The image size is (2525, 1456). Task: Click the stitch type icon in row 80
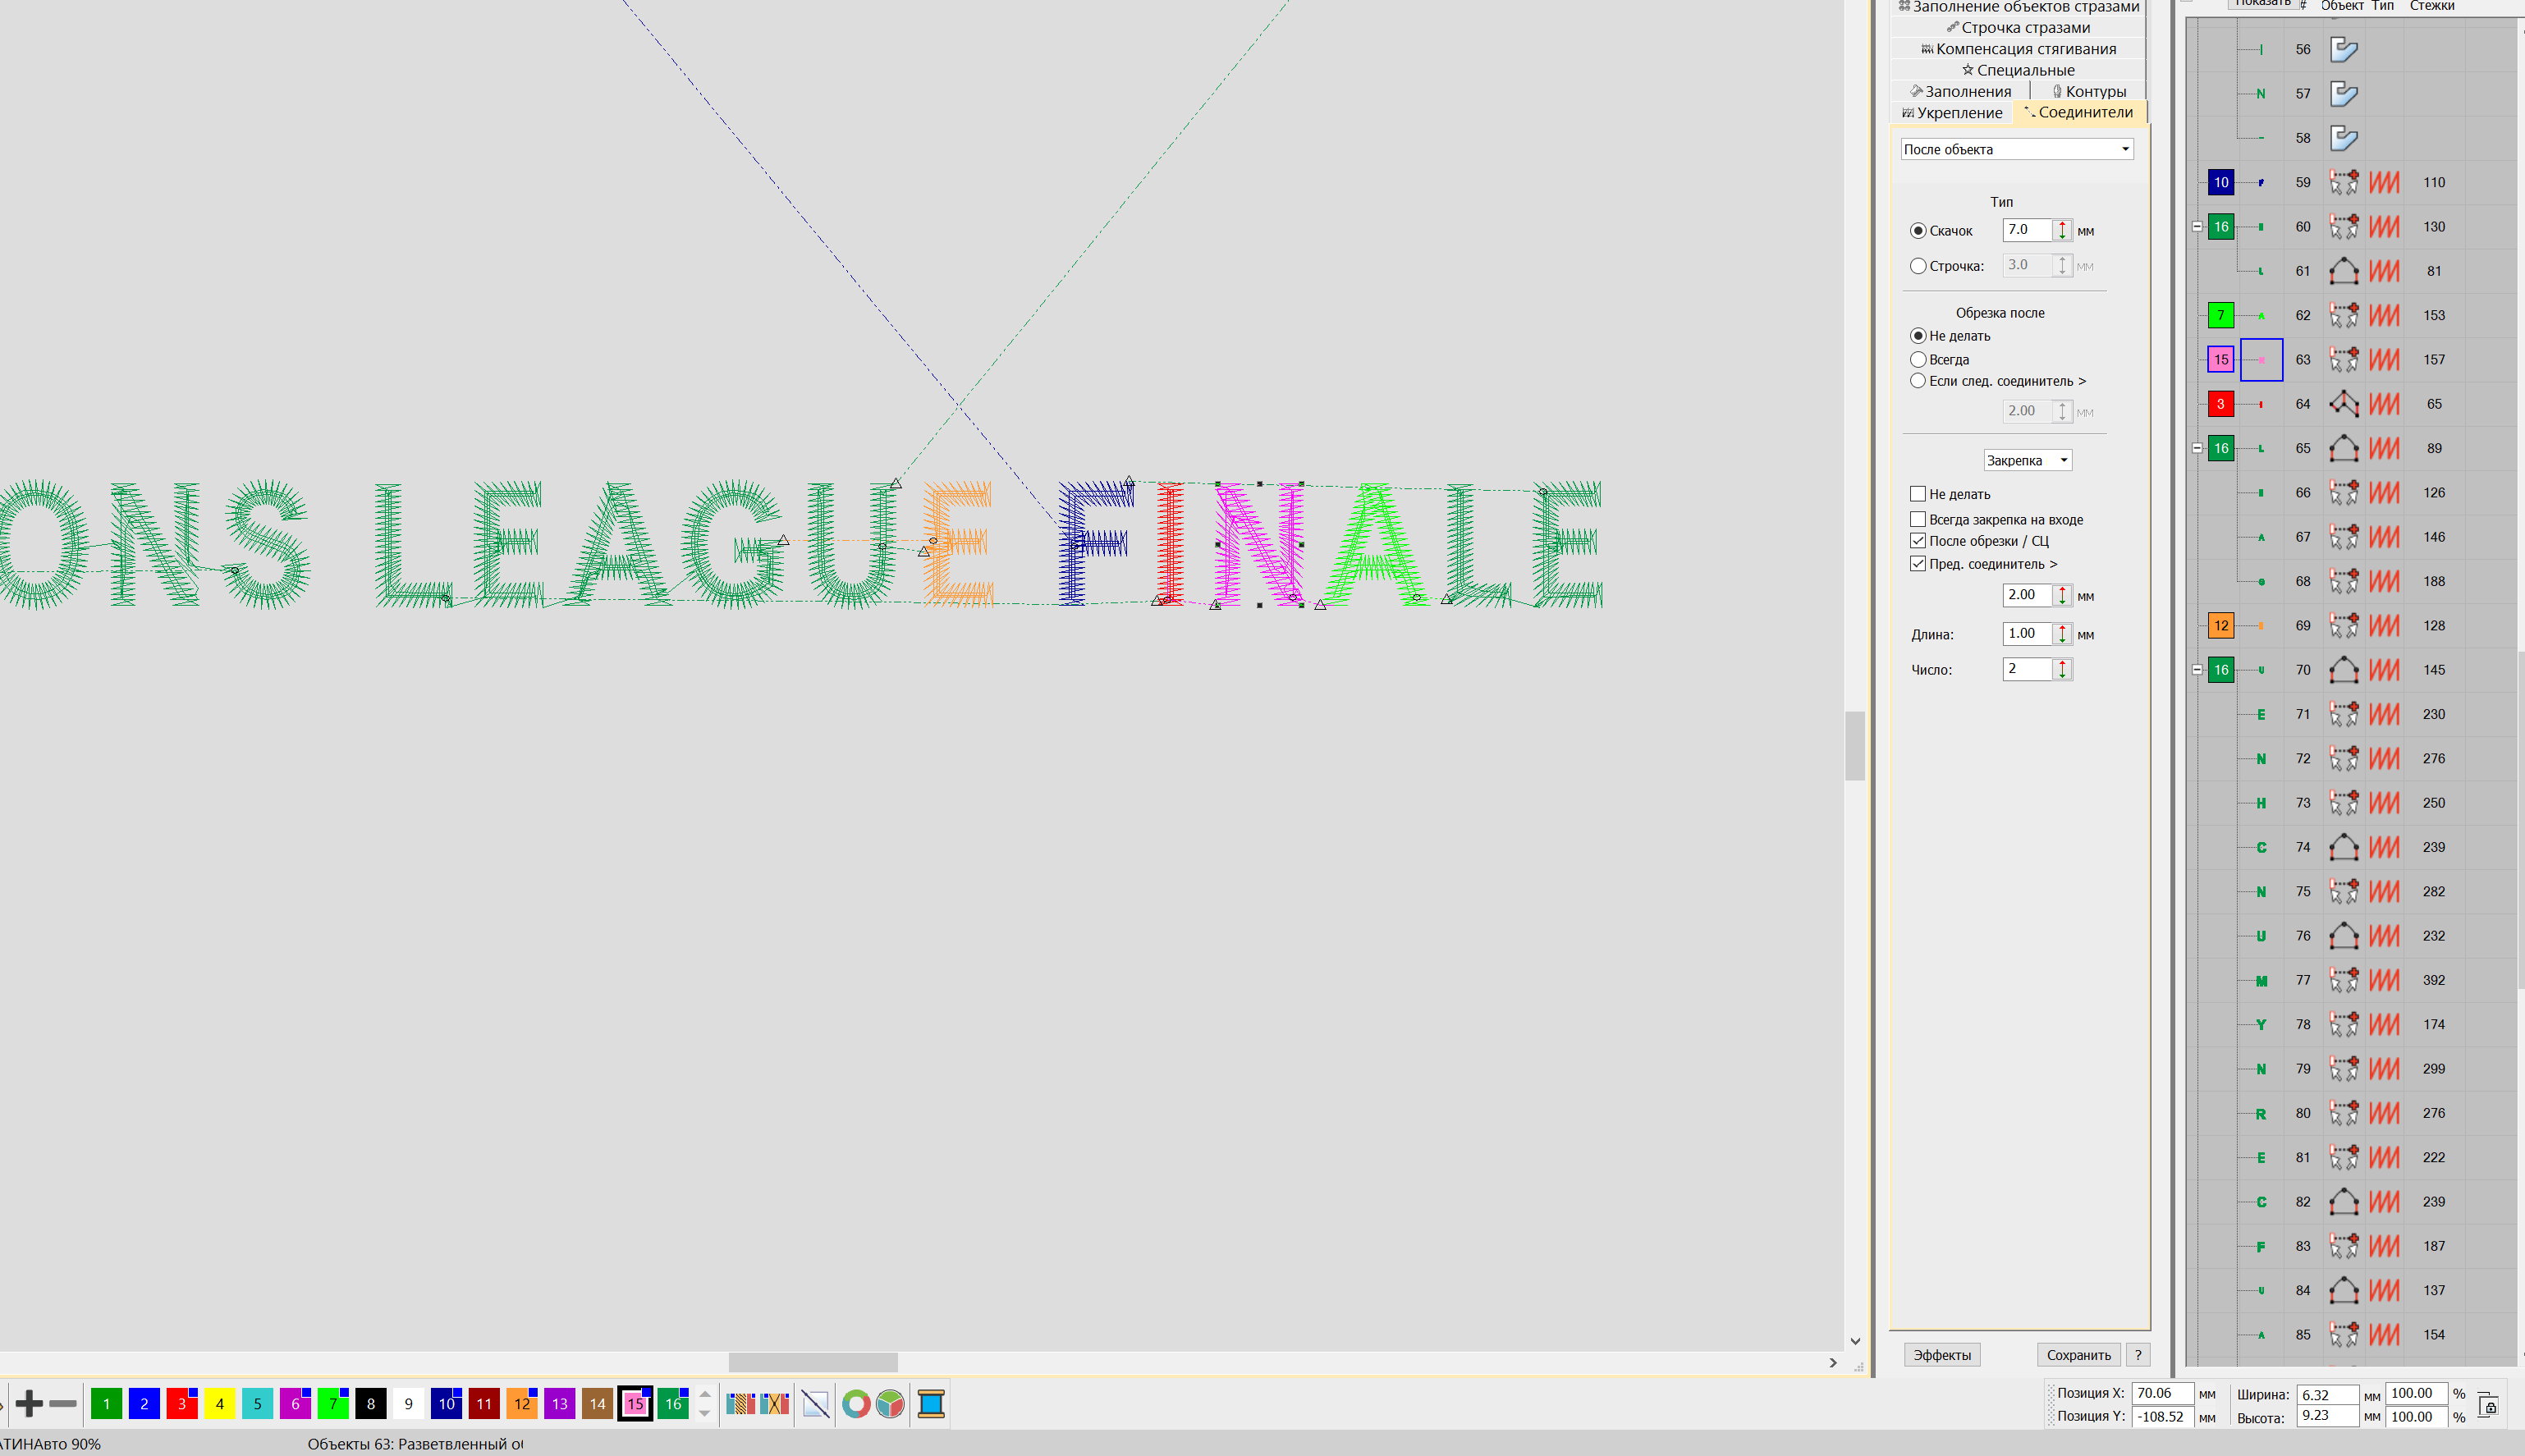point(2384,1113)
